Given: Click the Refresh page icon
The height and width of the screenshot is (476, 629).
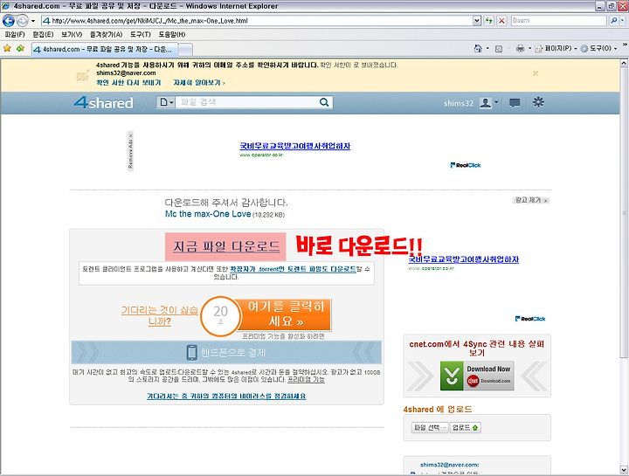Looking at the screenshot, I should tap(488, 20).
